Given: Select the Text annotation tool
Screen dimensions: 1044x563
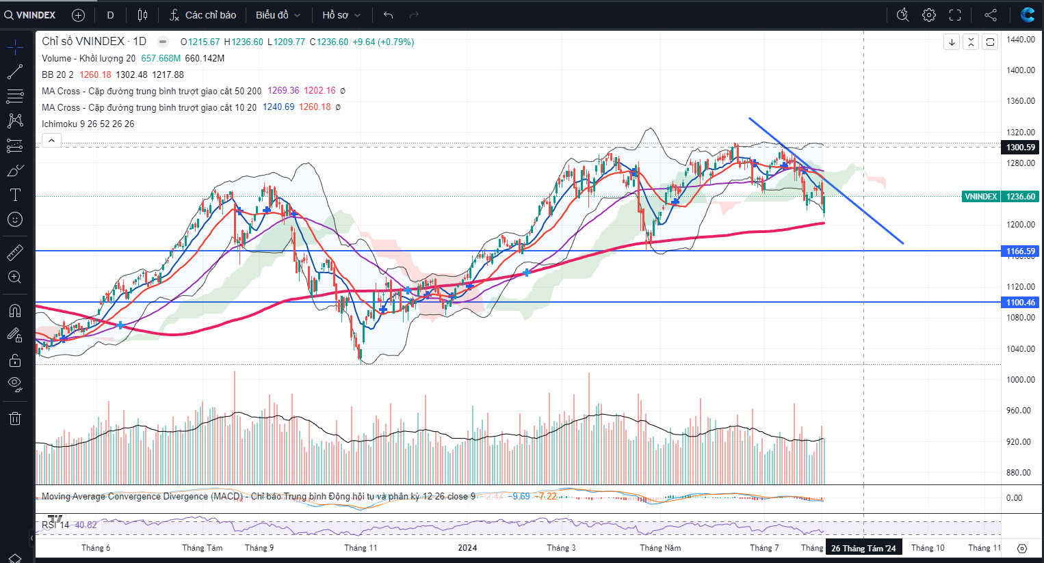Looking at the screenshot, I should [15, 195].
